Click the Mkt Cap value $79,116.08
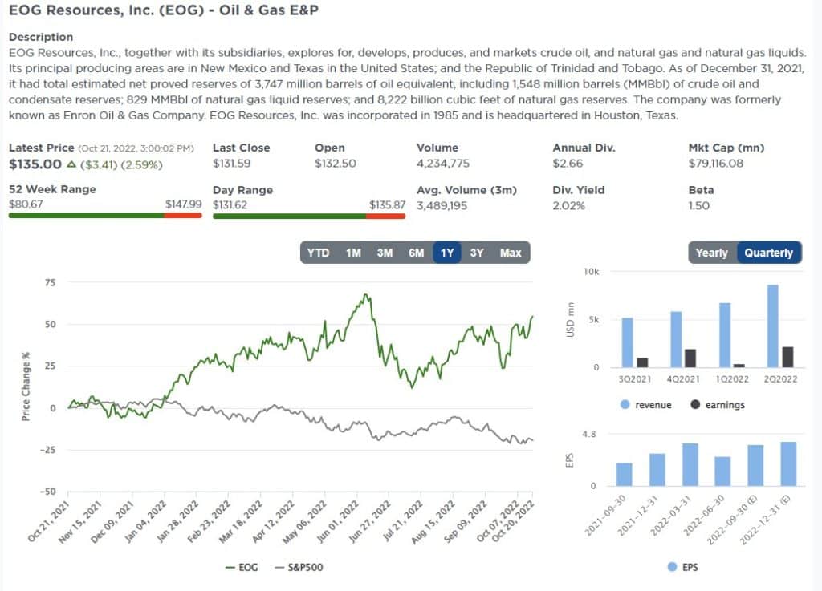Viewport: 822px width, 591px height. pos(715,164)
